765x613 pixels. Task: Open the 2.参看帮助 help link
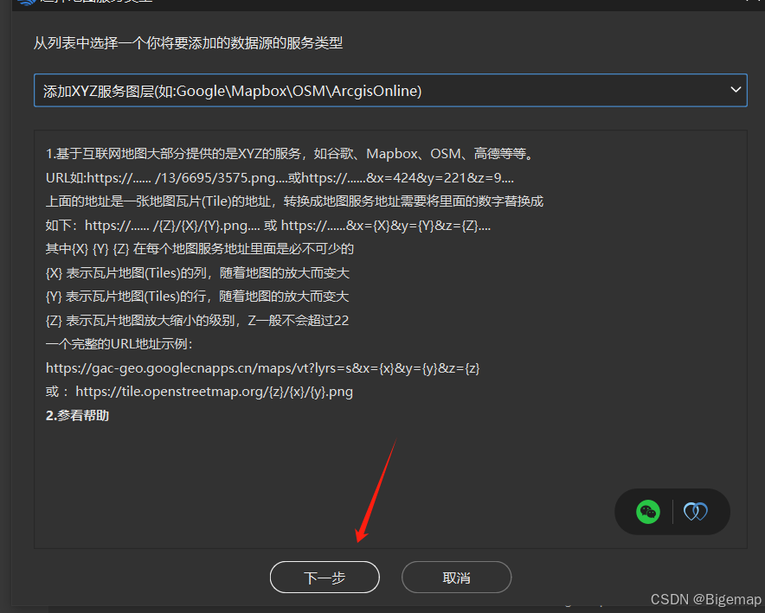[77, 416]
